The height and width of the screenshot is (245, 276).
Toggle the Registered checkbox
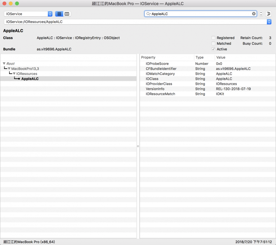point(213,38)
